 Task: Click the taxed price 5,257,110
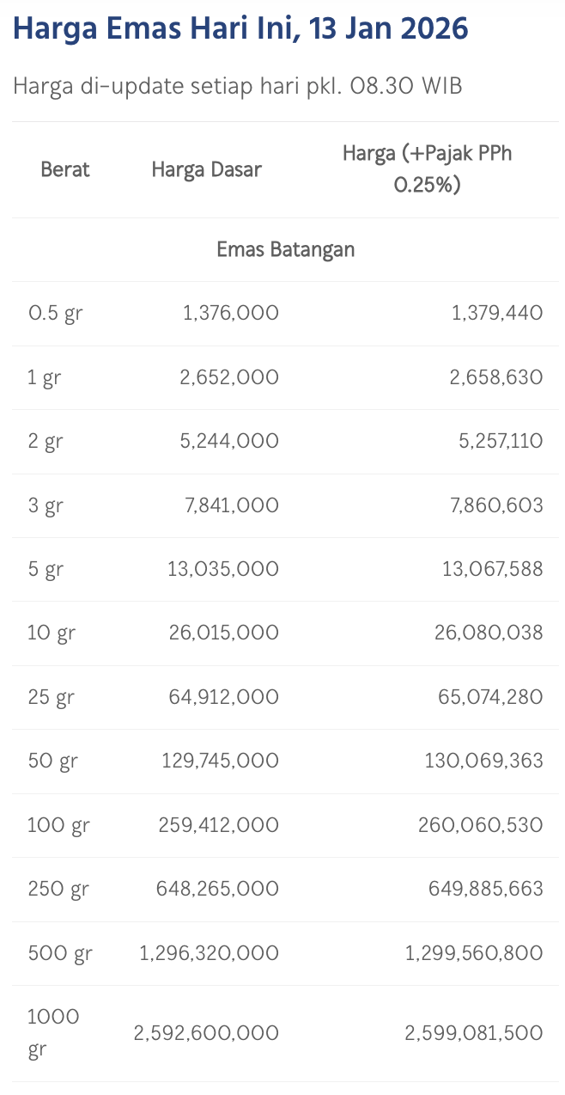coord(496,441)
